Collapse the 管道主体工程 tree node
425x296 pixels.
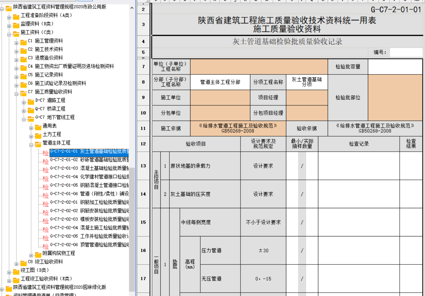pos(31,145)
